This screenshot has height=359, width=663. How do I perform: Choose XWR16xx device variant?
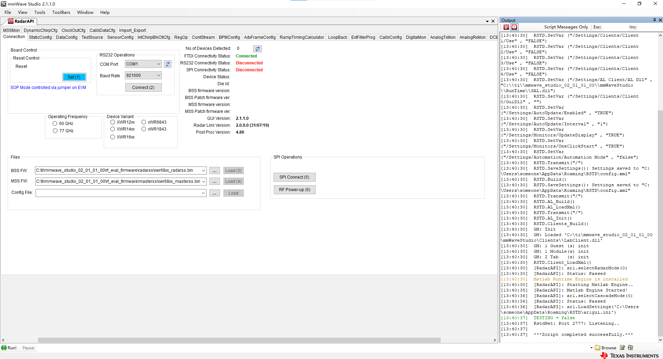pos(112,137)
